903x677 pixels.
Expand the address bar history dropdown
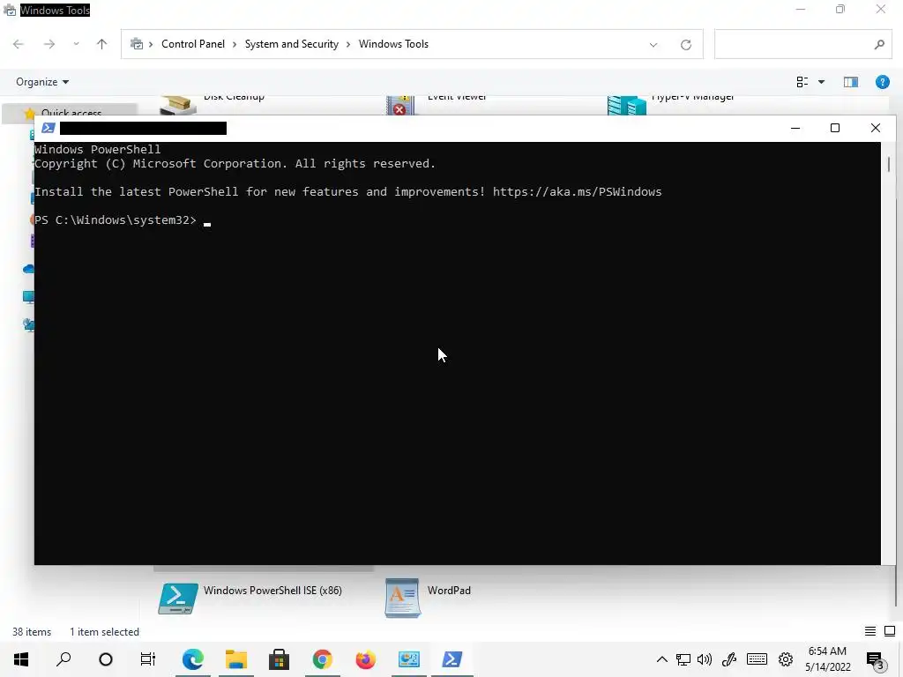653,45
